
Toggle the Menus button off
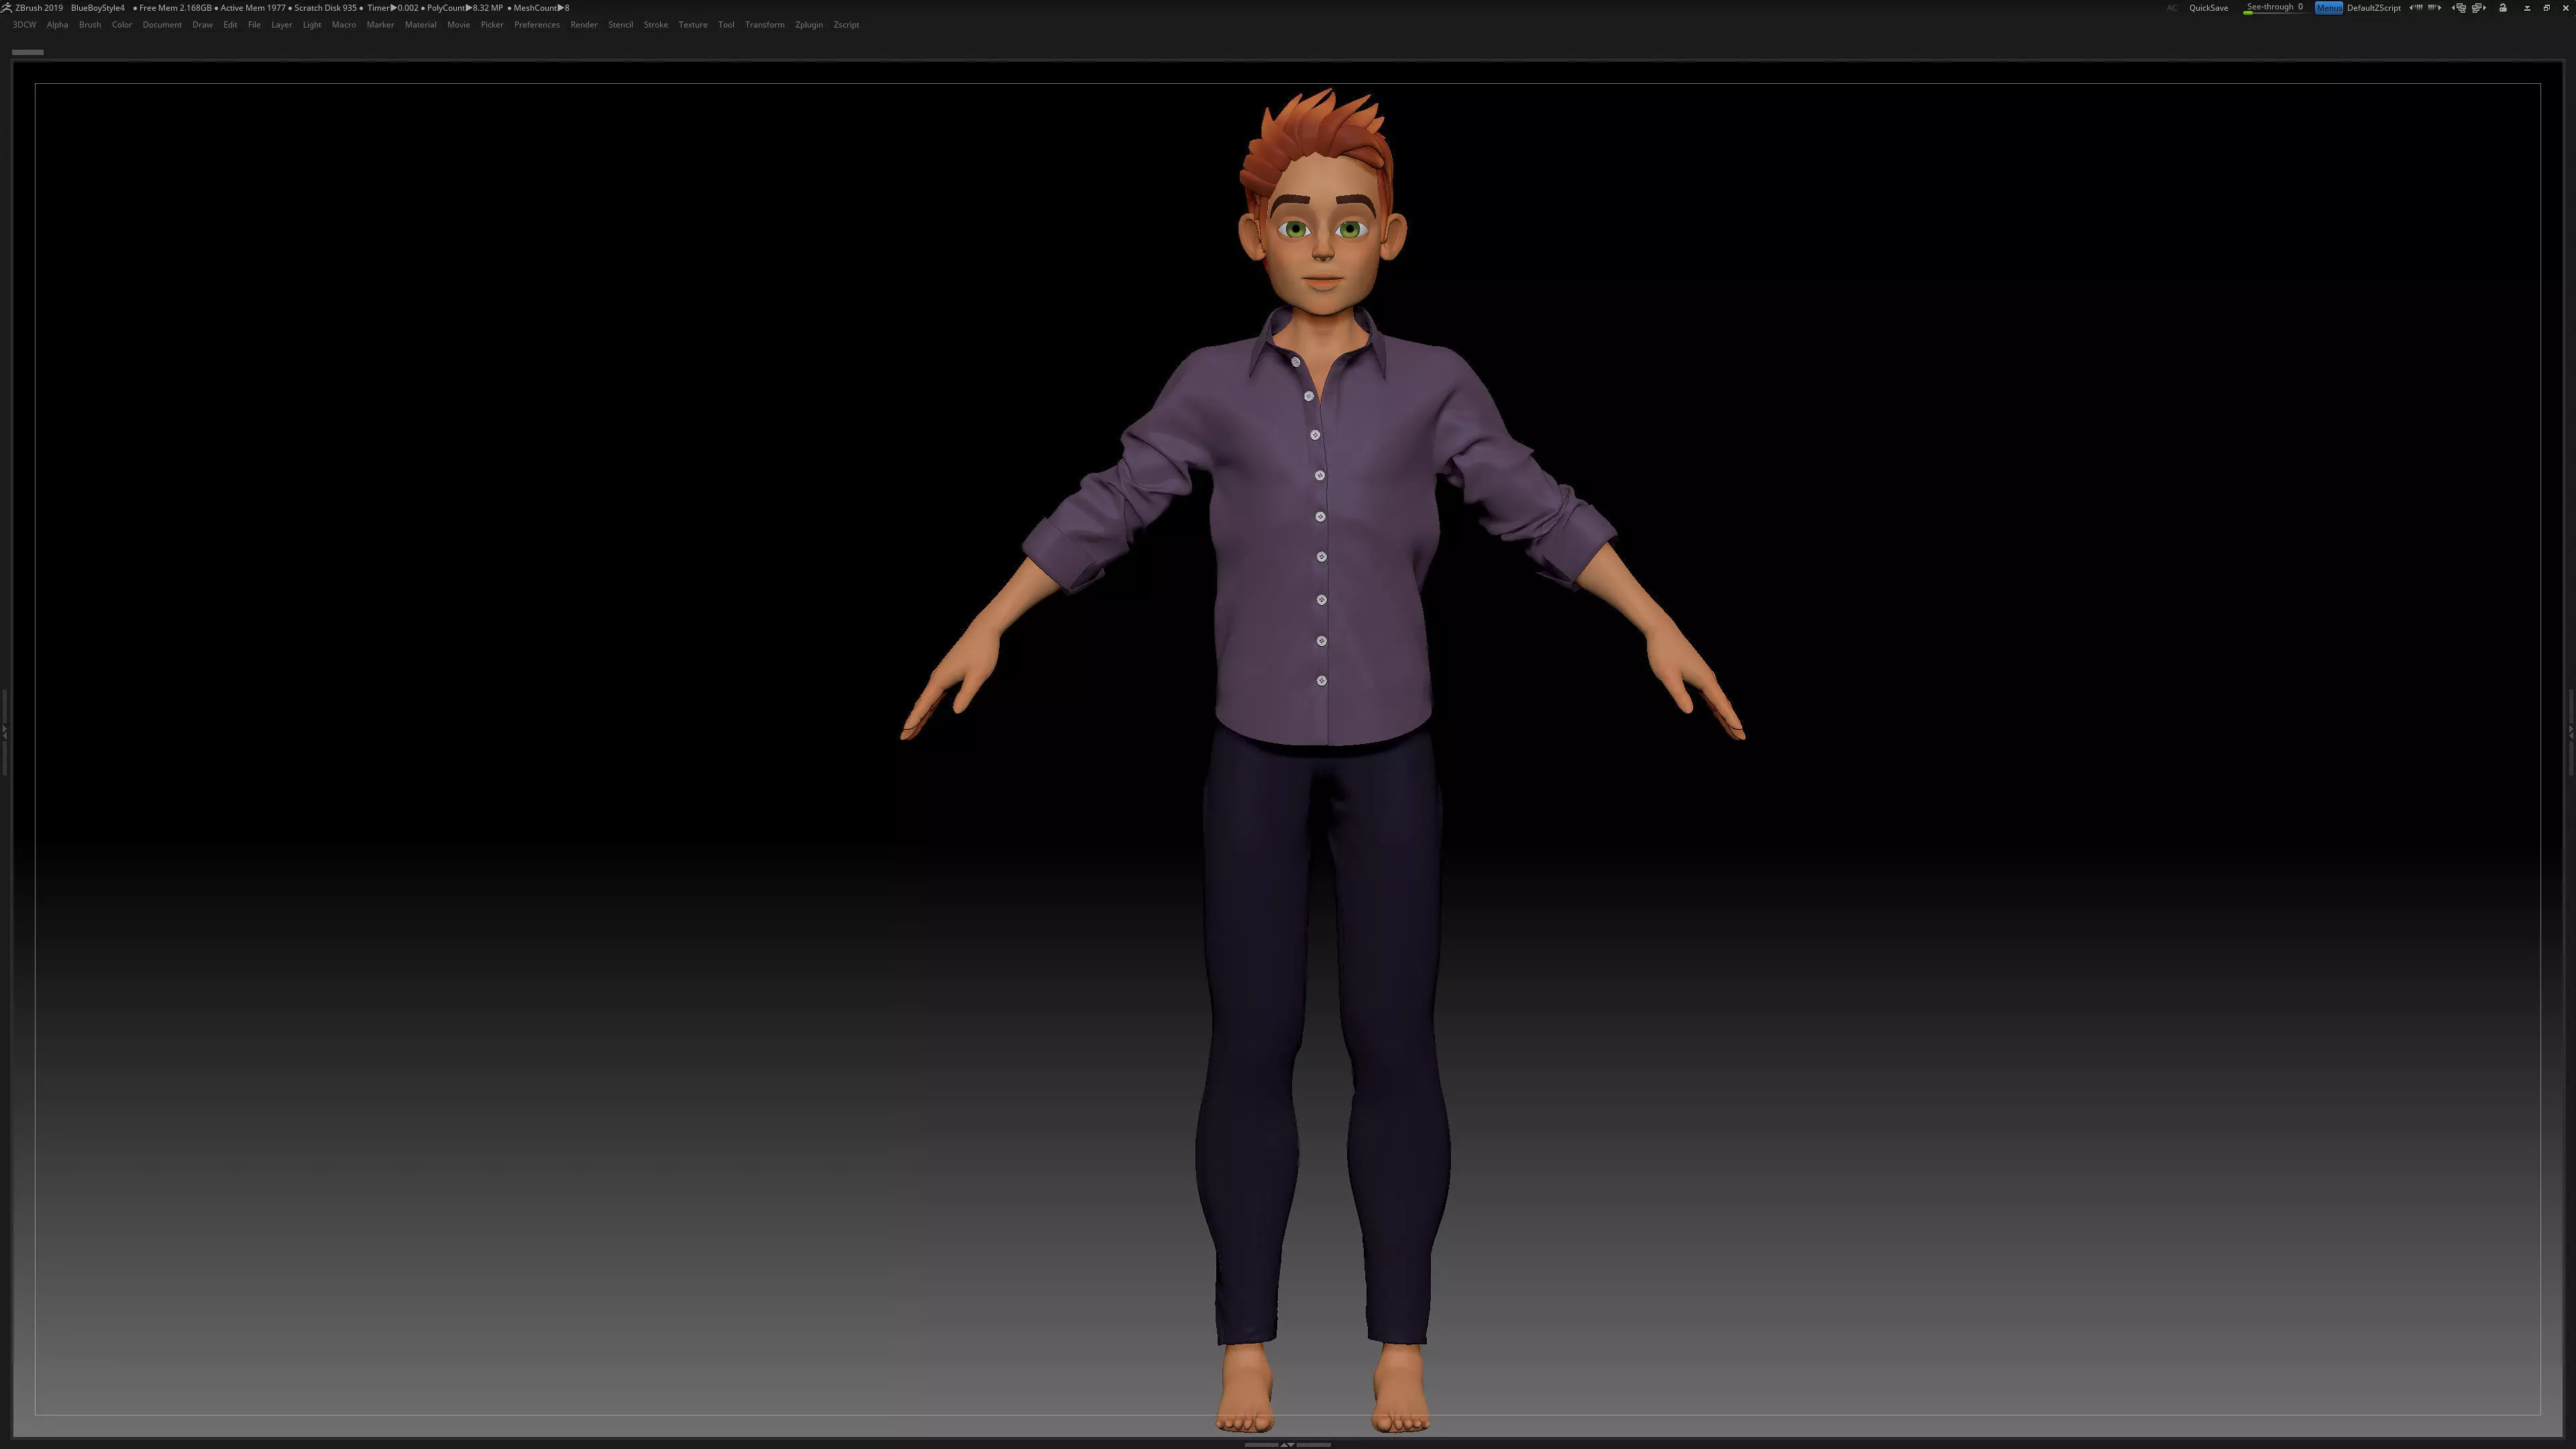pyautogui.click(x=2328, y=8)
